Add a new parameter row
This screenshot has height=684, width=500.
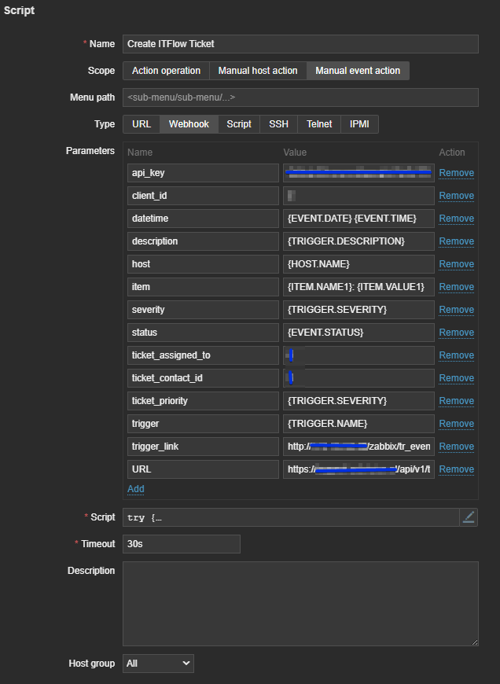(x=136, y=489)
